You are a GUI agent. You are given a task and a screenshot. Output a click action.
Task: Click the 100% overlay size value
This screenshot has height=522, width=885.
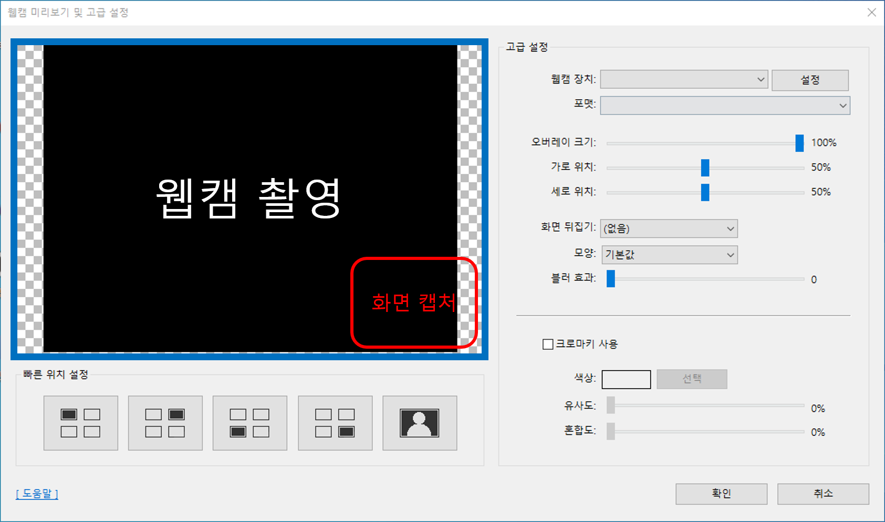824,143
